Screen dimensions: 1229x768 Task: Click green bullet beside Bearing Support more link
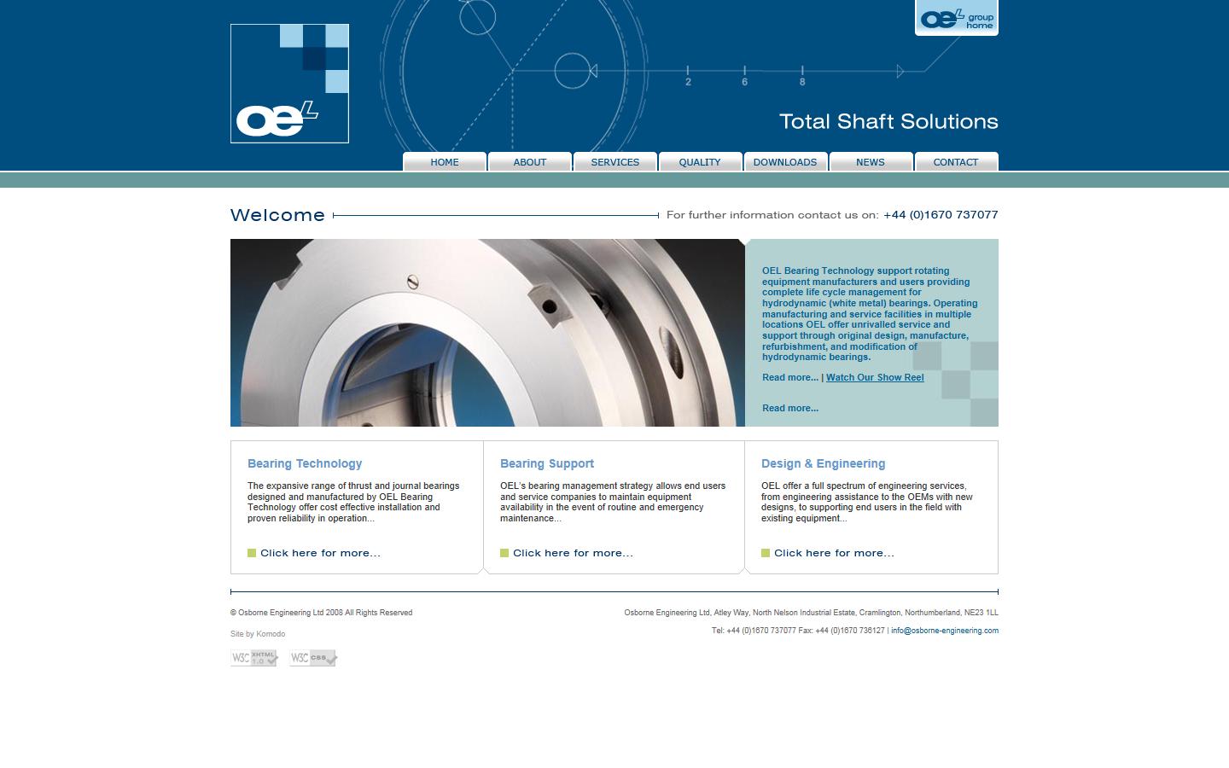[x=503, y=553]
